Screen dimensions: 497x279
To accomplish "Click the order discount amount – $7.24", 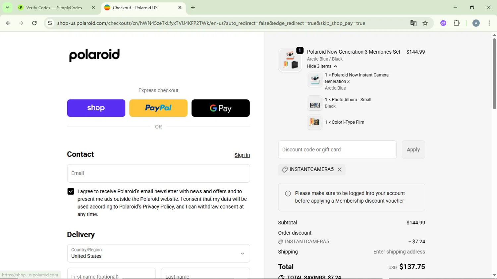I will click(416, 242).
